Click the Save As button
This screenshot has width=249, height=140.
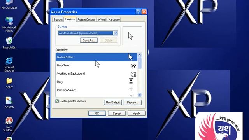(x=89, y=40)
